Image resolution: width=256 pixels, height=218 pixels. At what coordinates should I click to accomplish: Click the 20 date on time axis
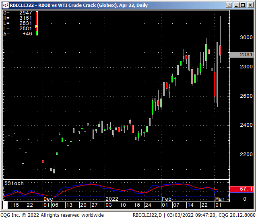pos(83,205)
